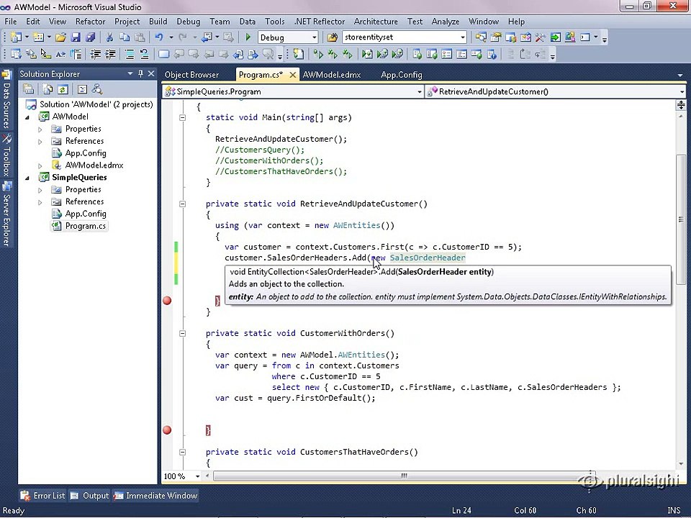
Task: Open the Analyze menu
Action: click(x=445, y=21)
